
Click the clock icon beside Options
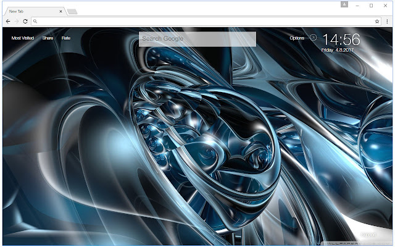(313, 38)
